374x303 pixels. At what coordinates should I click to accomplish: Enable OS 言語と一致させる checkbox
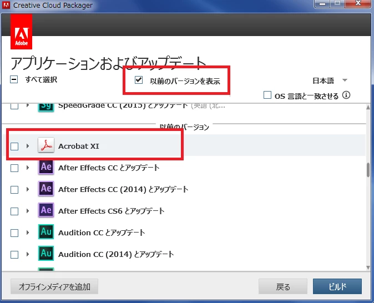click(267, 95)
